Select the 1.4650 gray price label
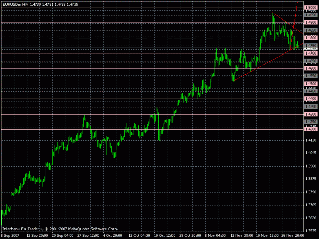Viewport: 319px width, 239px height. pyautogui.click(x=311, y=61)
